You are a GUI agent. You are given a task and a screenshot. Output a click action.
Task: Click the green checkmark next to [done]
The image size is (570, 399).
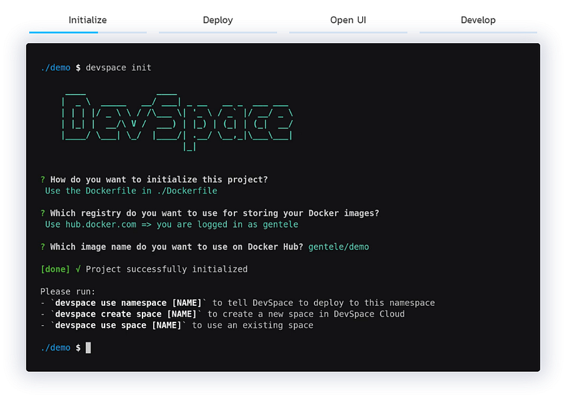click(x=78, y=269)
